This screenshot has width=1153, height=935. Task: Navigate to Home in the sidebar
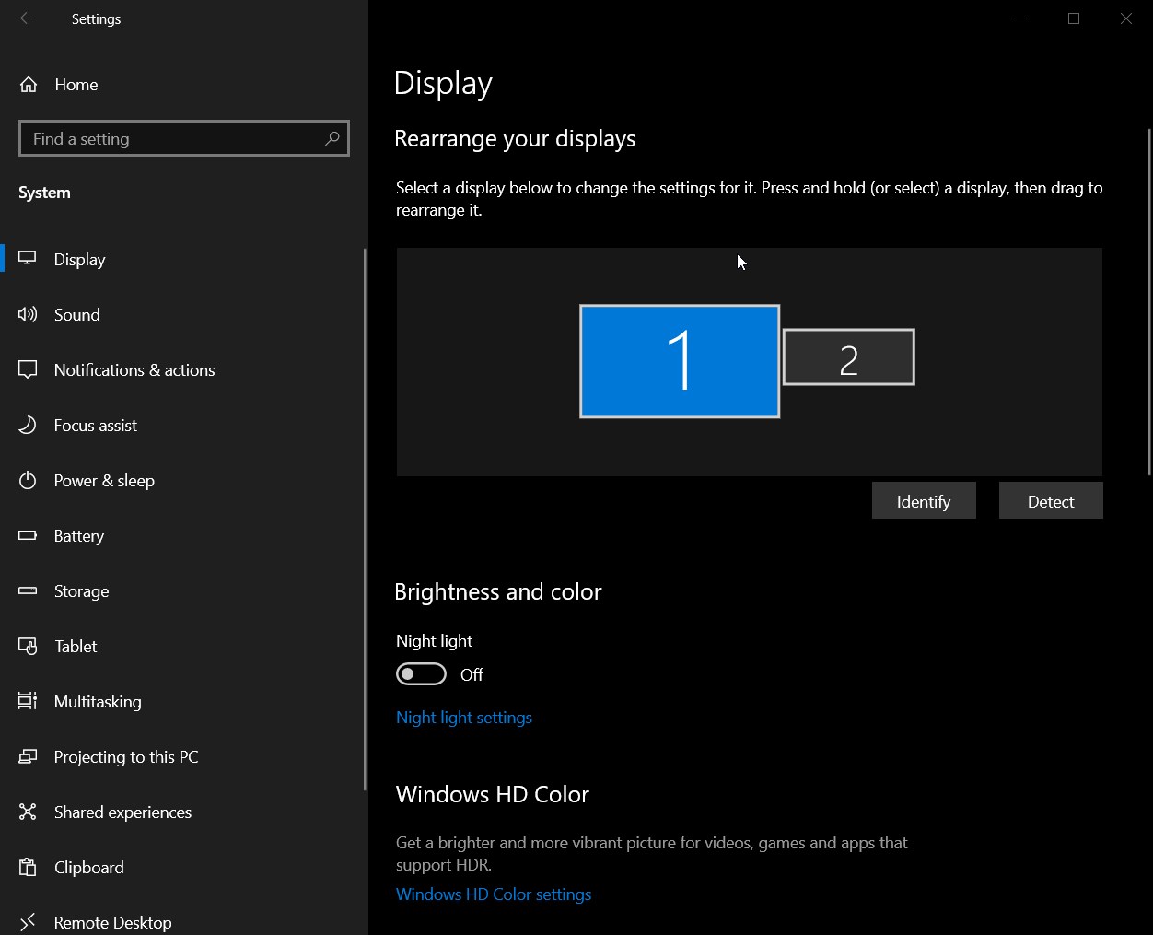point(76,84)
